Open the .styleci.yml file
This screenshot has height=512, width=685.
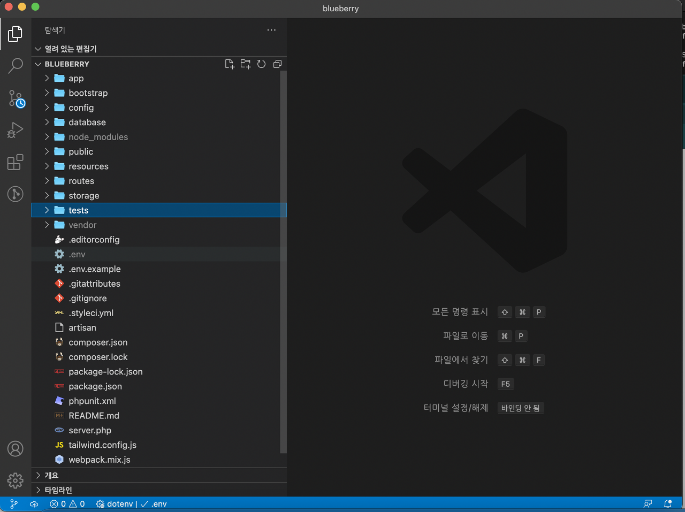click(x=159, y=313)
